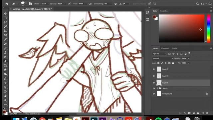Open the brush settings panel icon

(x=30, y=4)
